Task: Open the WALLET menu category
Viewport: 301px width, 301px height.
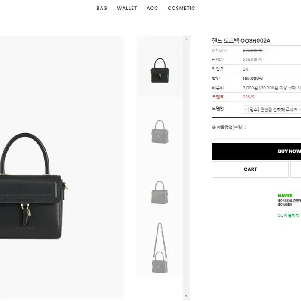Action: [127, 8]
